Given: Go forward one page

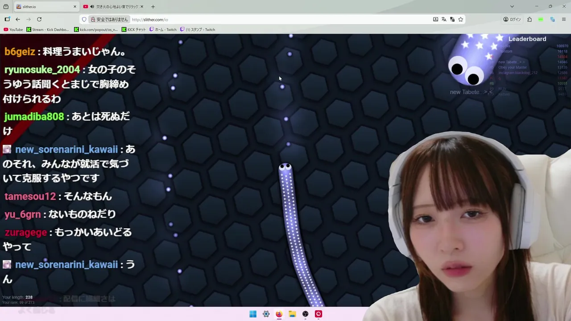Looking at the screenshot, I should 29,19.
